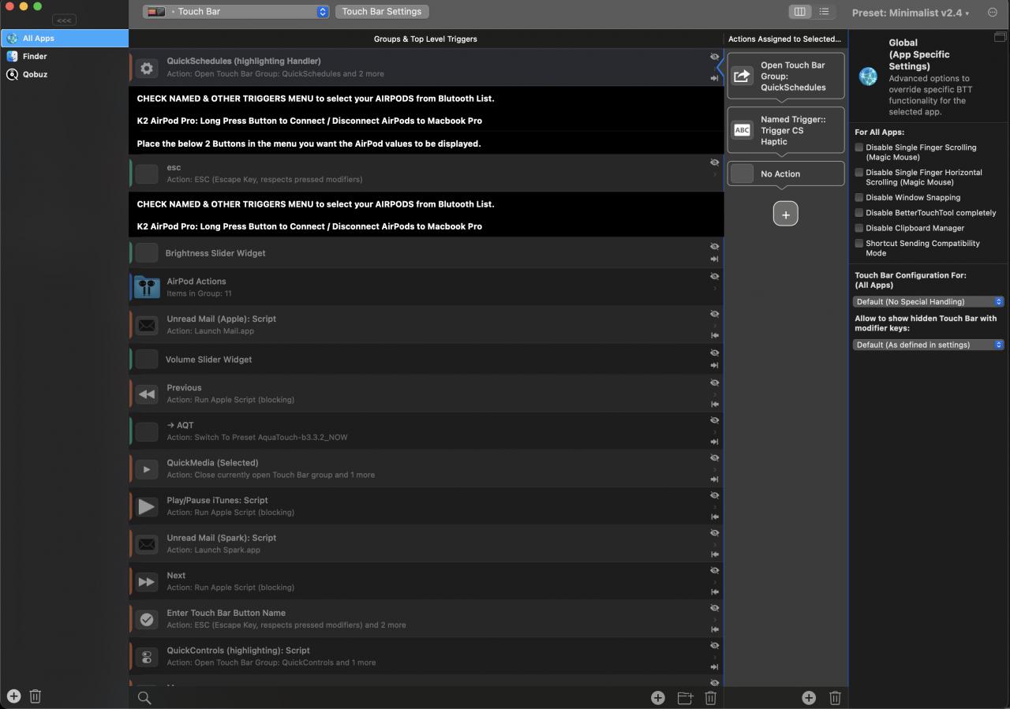
Task: Click Groups & Top Level Triggers header
Action: click(425, 39)
